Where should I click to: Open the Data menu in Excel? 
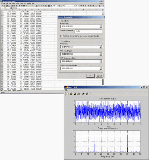25,3
